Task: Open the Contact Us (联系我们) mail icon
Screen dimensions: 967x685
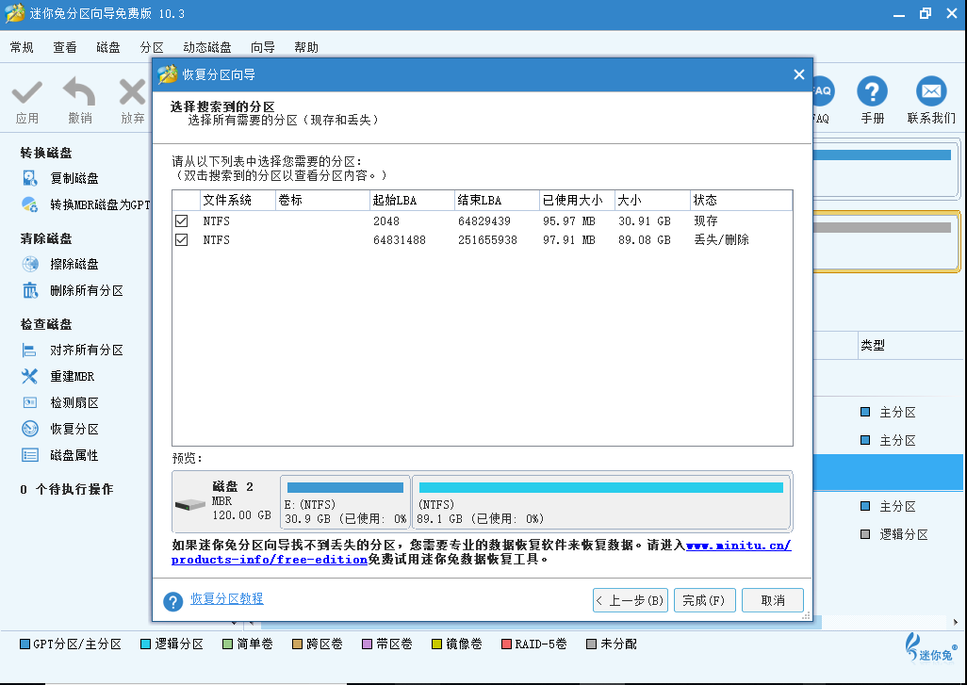Action: click(x=930, y=91)
